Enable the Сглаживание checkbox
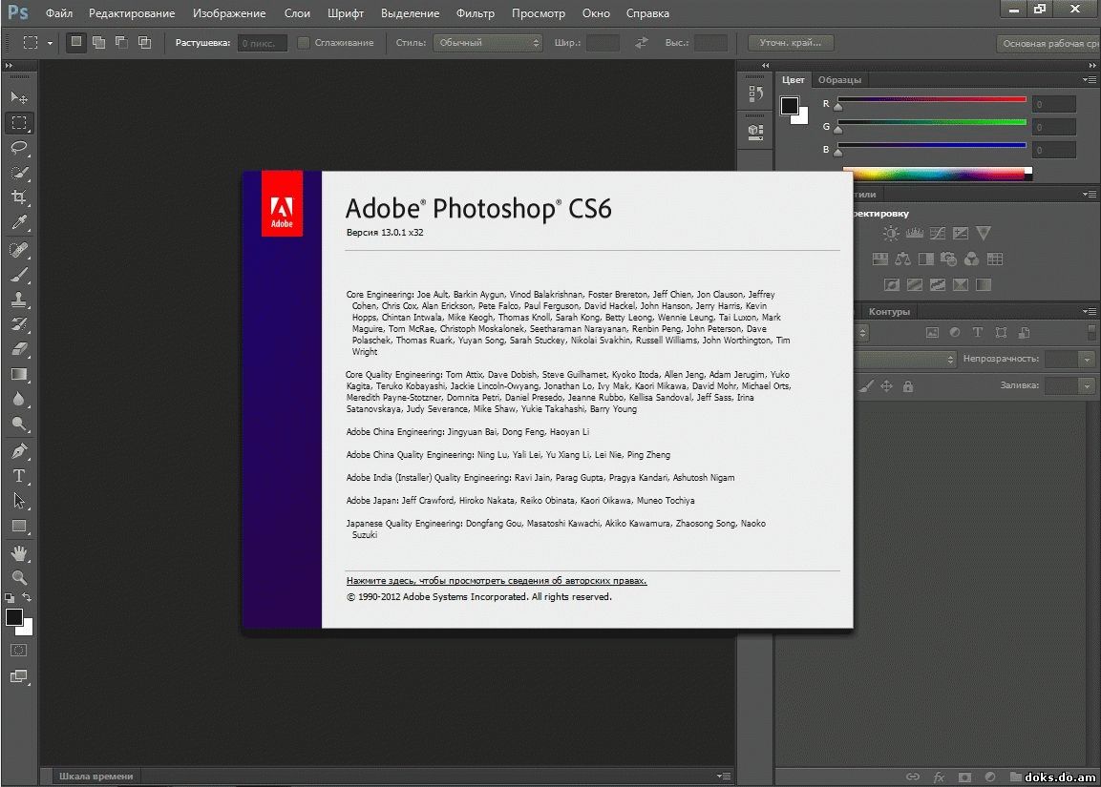Viewport: 1101px width, 787px height. [x=304, y=43]
